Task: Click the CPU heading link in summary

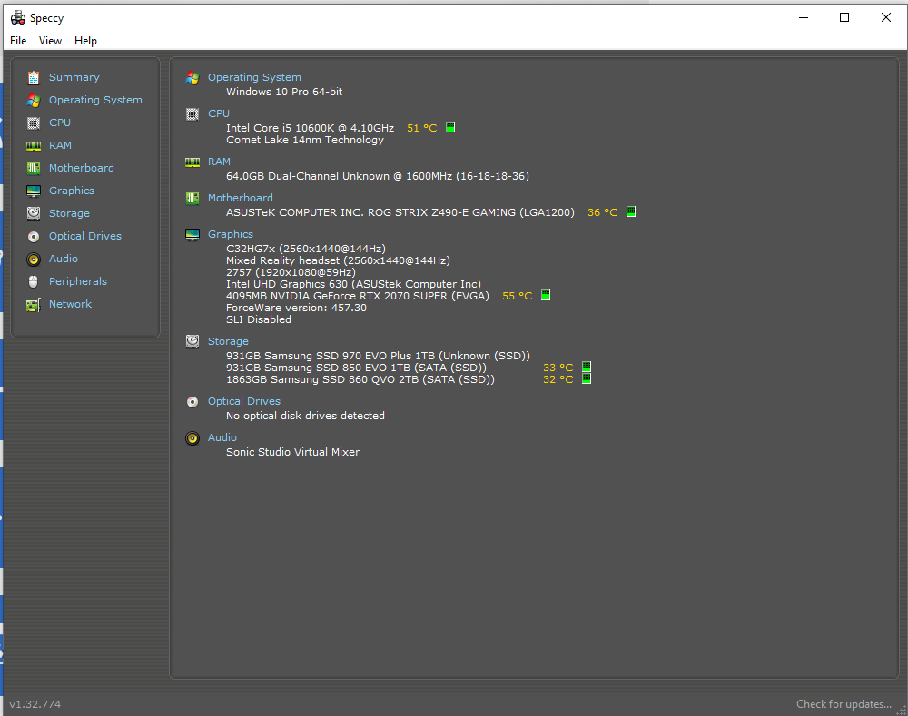Action: [219, 113]
